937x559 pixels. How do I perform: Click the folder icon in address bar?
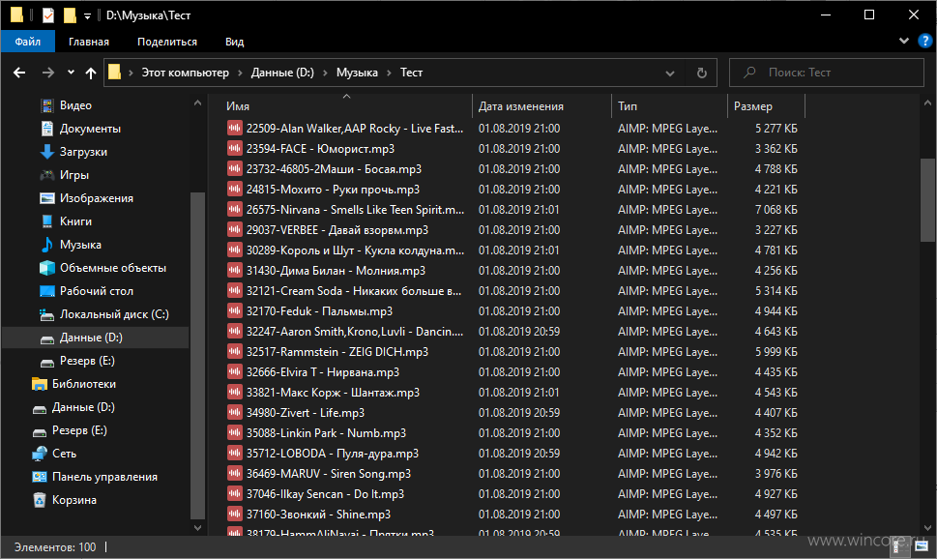tap(114, 73)
